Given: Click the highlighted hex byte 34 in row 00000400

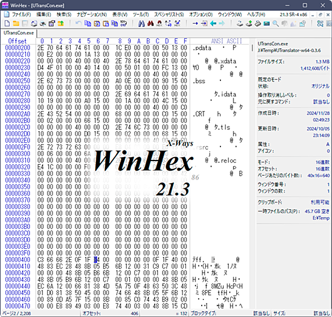Looking at the screenshot, I should tap(96, 260).
